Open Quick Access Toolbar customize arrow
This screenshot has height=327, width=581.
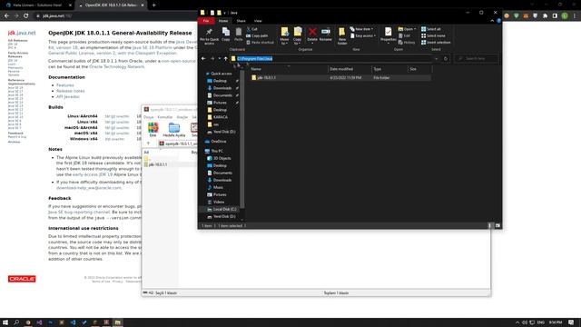[x=224, y=13]
